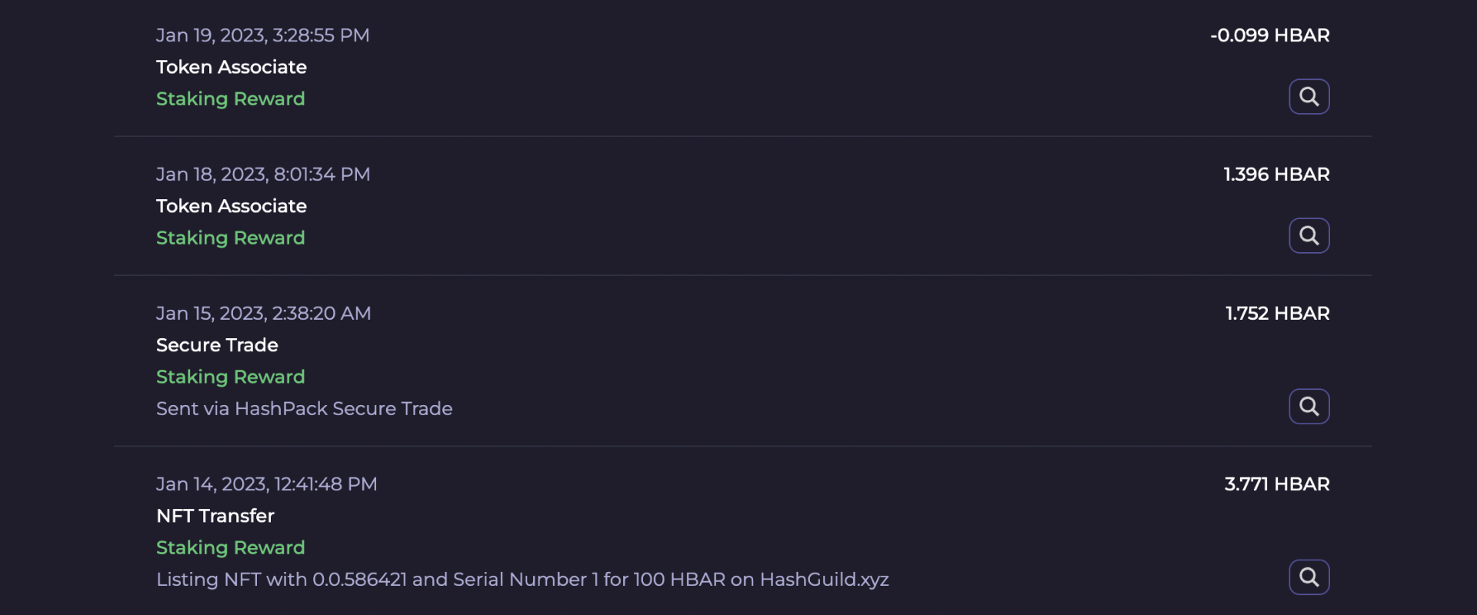Click the Staking Reward tag under Secure Trade
This screenshot has width=1477, height=615.
point(230,377)
